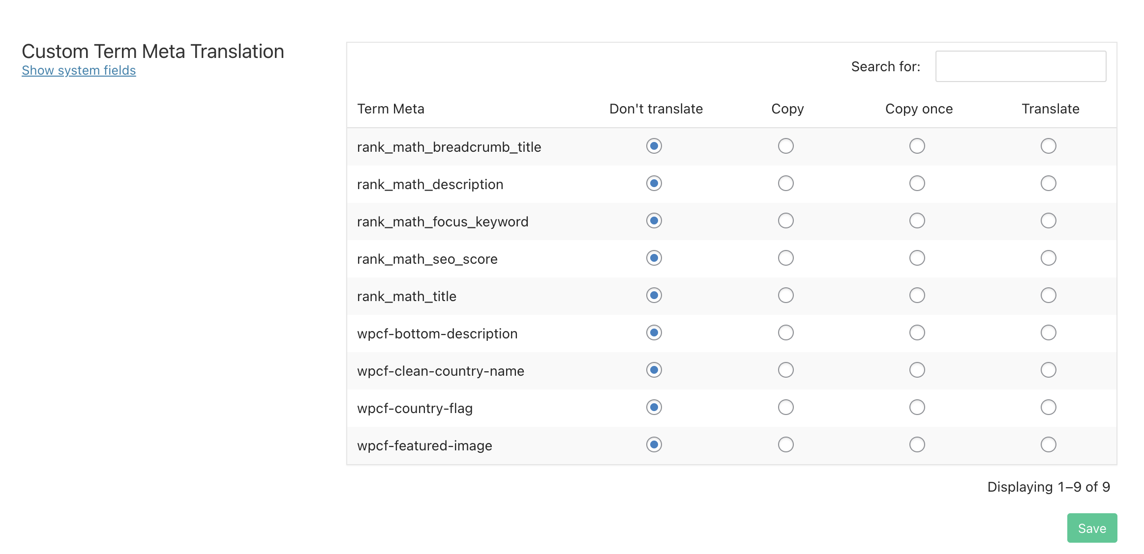Image resolution: width=1144 pixels, height=554 pixels.
Task: Click the rank_math_breadcrumb_title row label
Action: click(449, 147)
